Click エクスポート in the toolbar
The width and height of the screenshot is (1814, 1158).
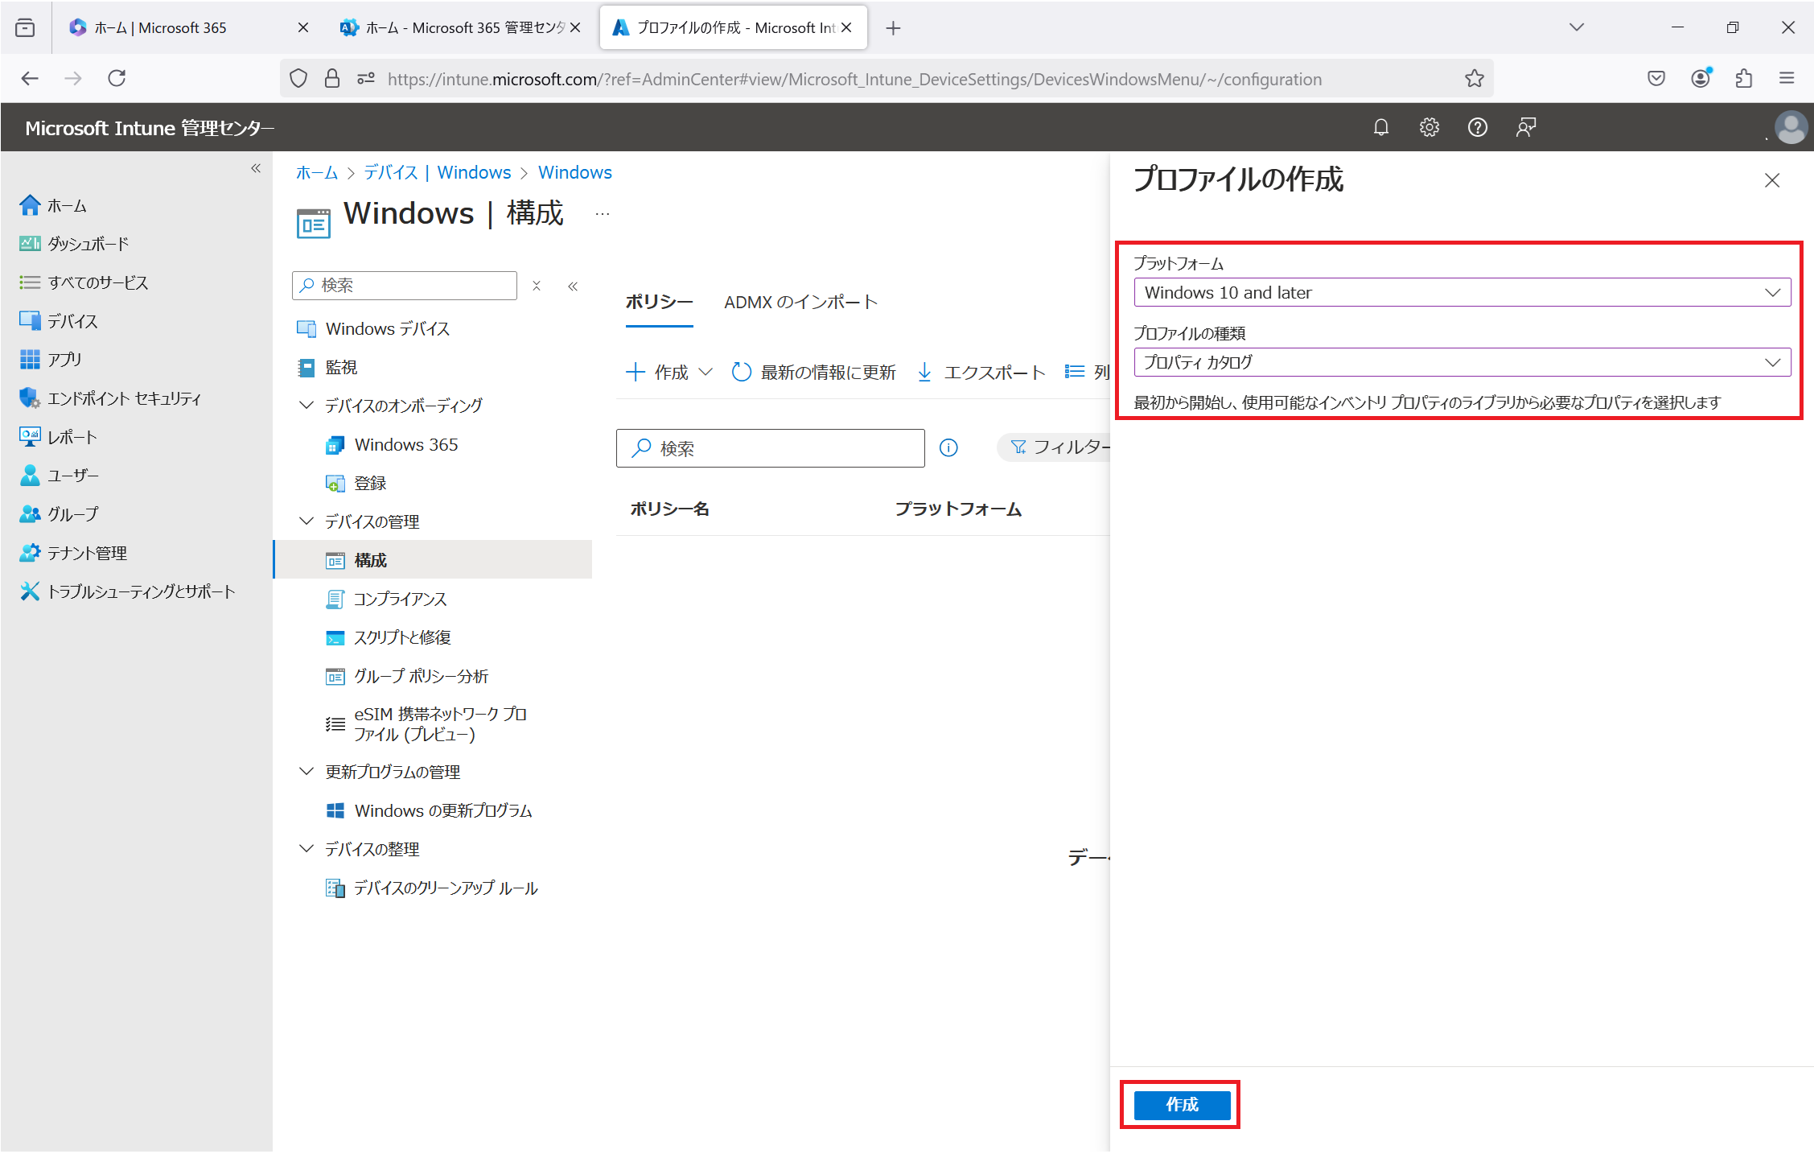[x=981, y=372]
